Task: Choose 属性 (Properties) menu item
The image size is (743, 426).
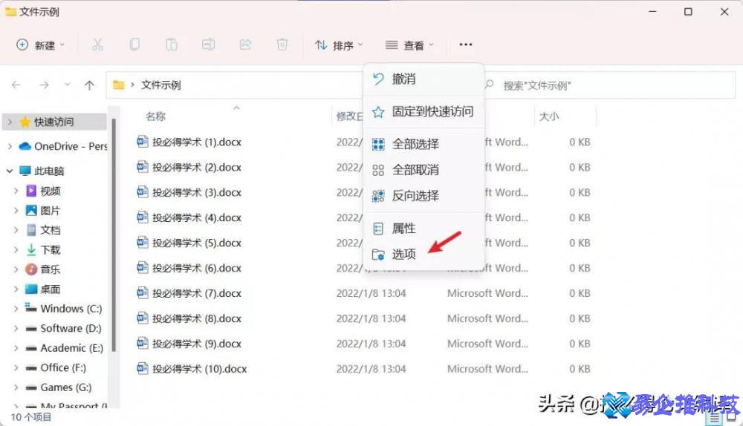Action: (x=424, y=229)
